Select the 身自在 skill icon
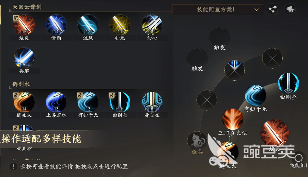The width and height of the screenshot is (308, 177). [x=152, y=102]
